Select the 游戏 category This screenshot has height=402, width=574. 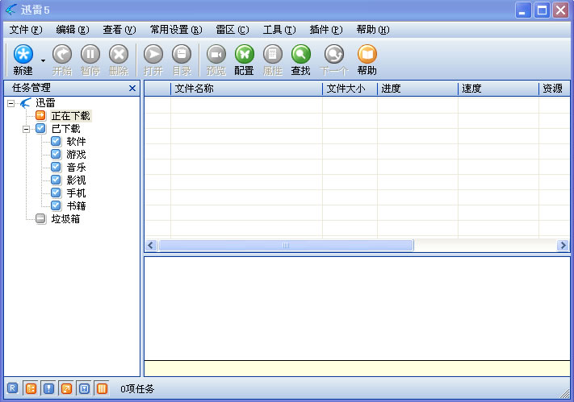(76, 155)
